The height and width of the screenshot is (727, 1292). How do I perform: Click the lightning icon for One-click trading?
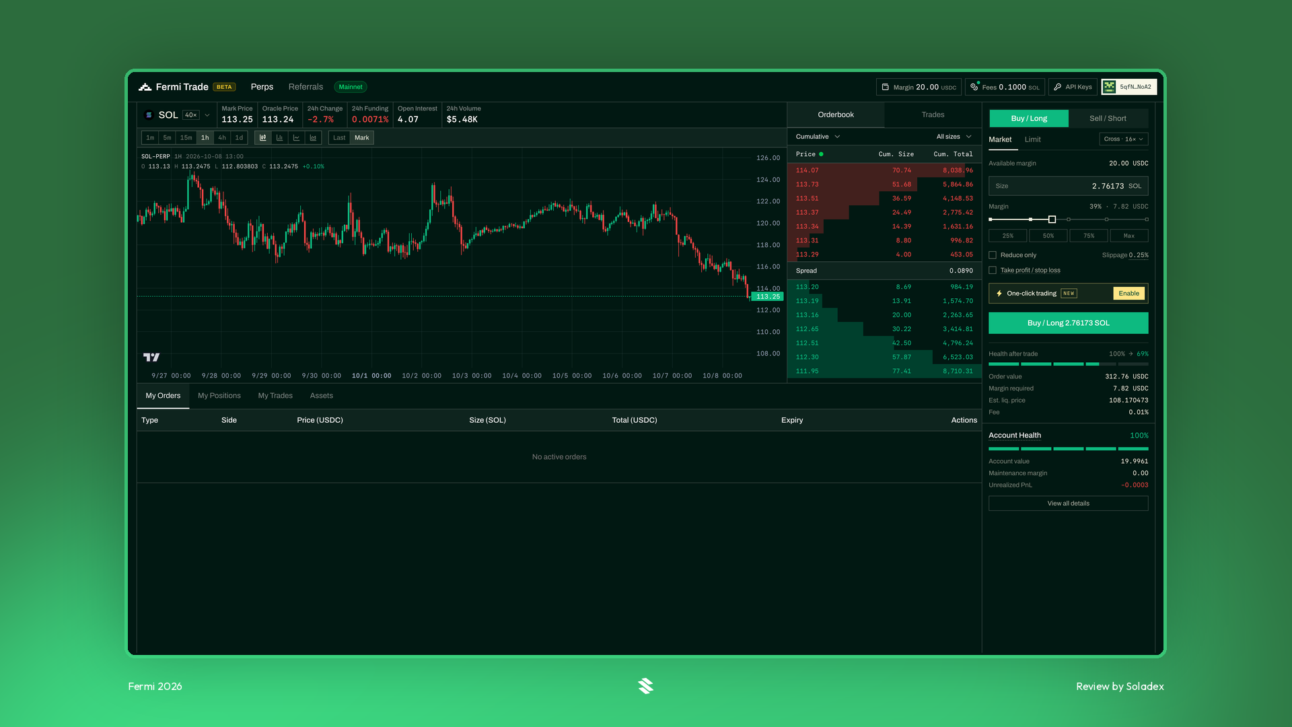999,293
